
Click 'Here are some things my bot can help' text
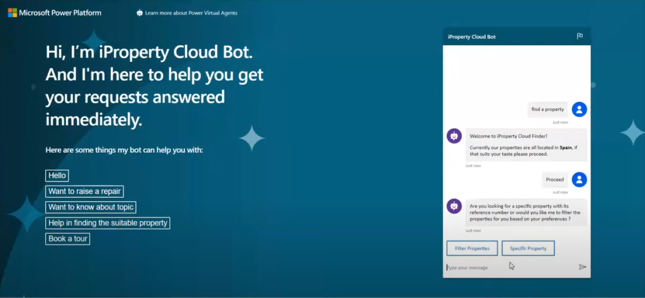124,150
